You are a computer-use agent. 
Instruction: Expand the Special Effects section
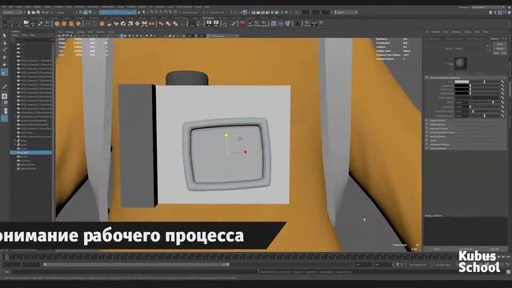pos(438,121)
